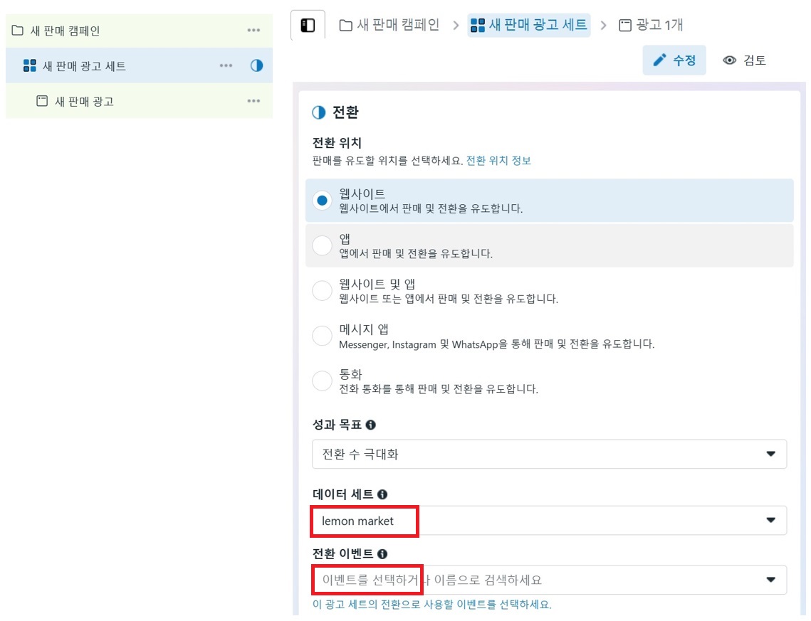Click the Messenger, Instagram 및 WhatsApp description
Screen dimensions: 811x621
[x=496, y=344]
